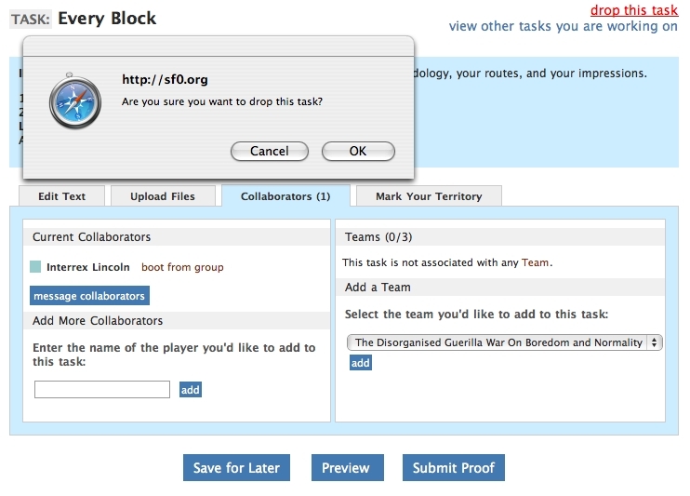Open the Interrex Lincoln player name
This screenshot has height=496, width=690.
[88, 267]
